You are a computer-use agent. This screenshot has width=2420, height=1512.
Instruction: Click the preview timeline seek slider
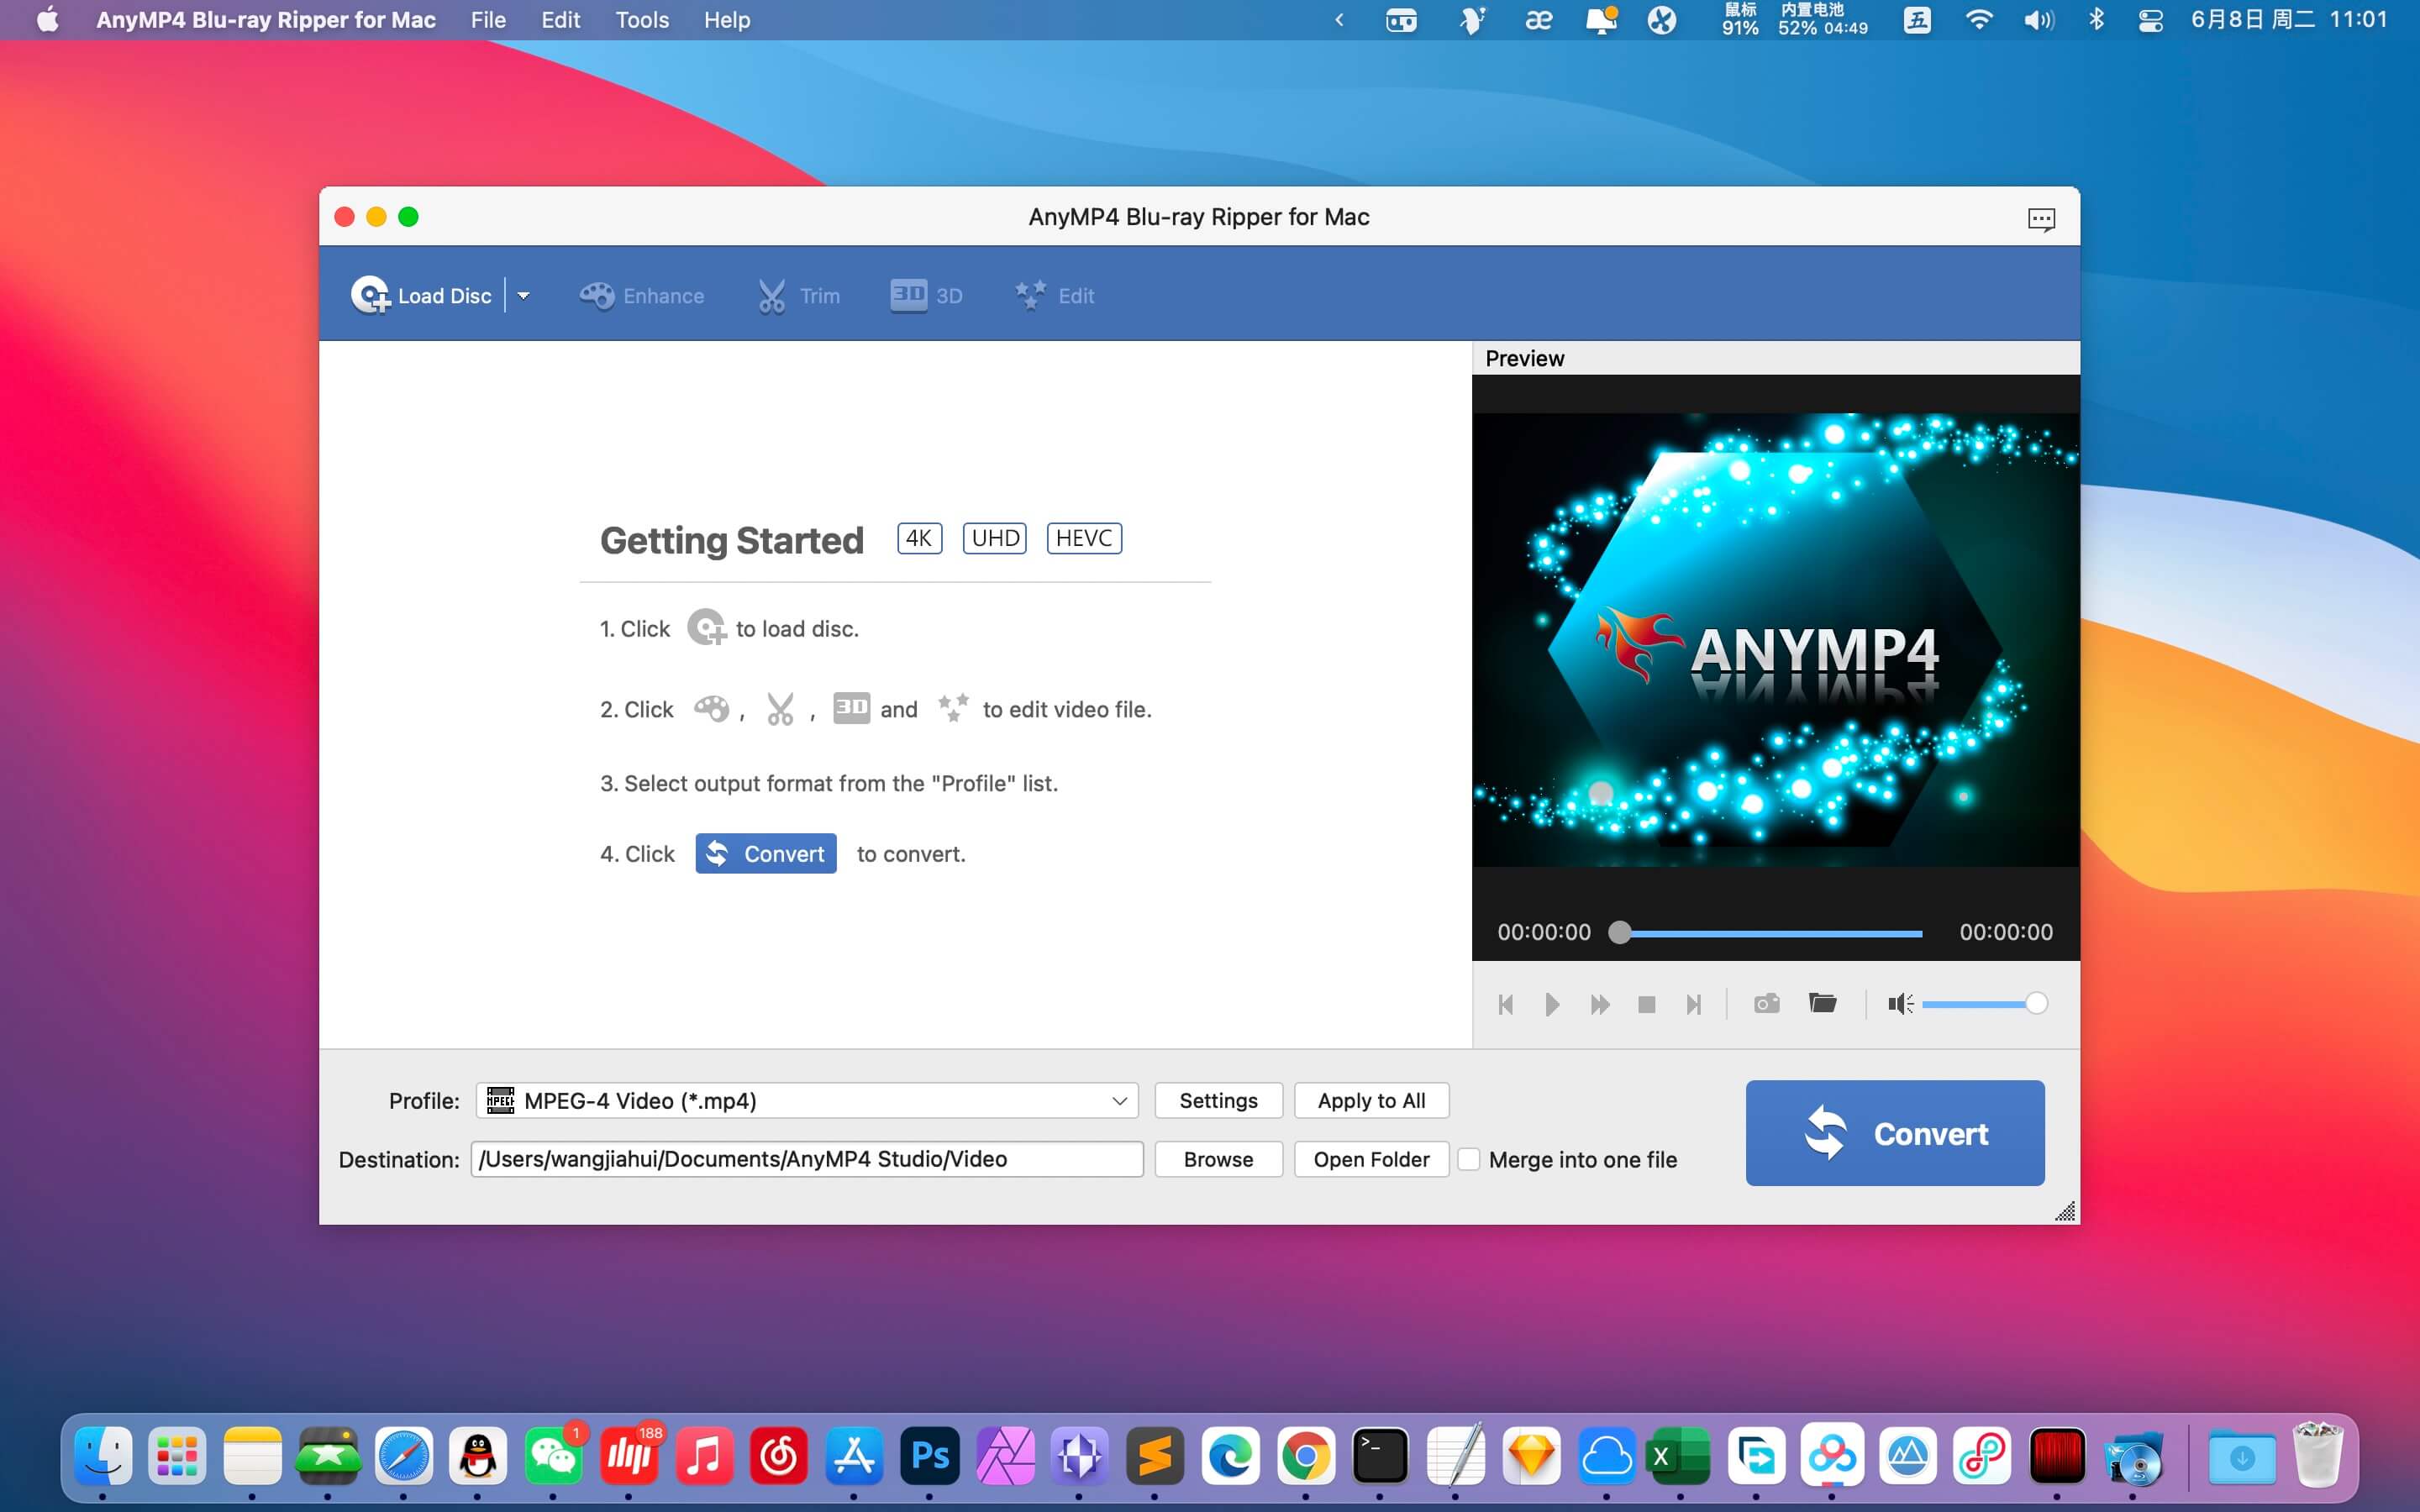click(x=1770, y=933)
